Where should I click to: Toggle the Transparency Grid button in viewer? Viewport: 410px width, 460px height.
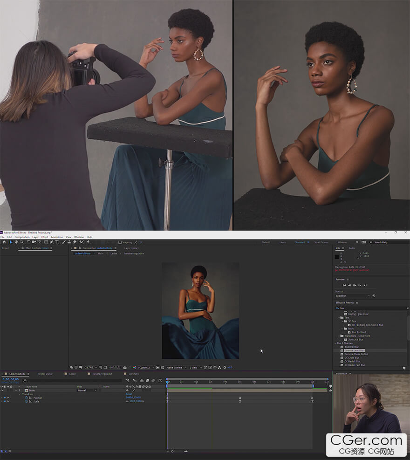163,367
